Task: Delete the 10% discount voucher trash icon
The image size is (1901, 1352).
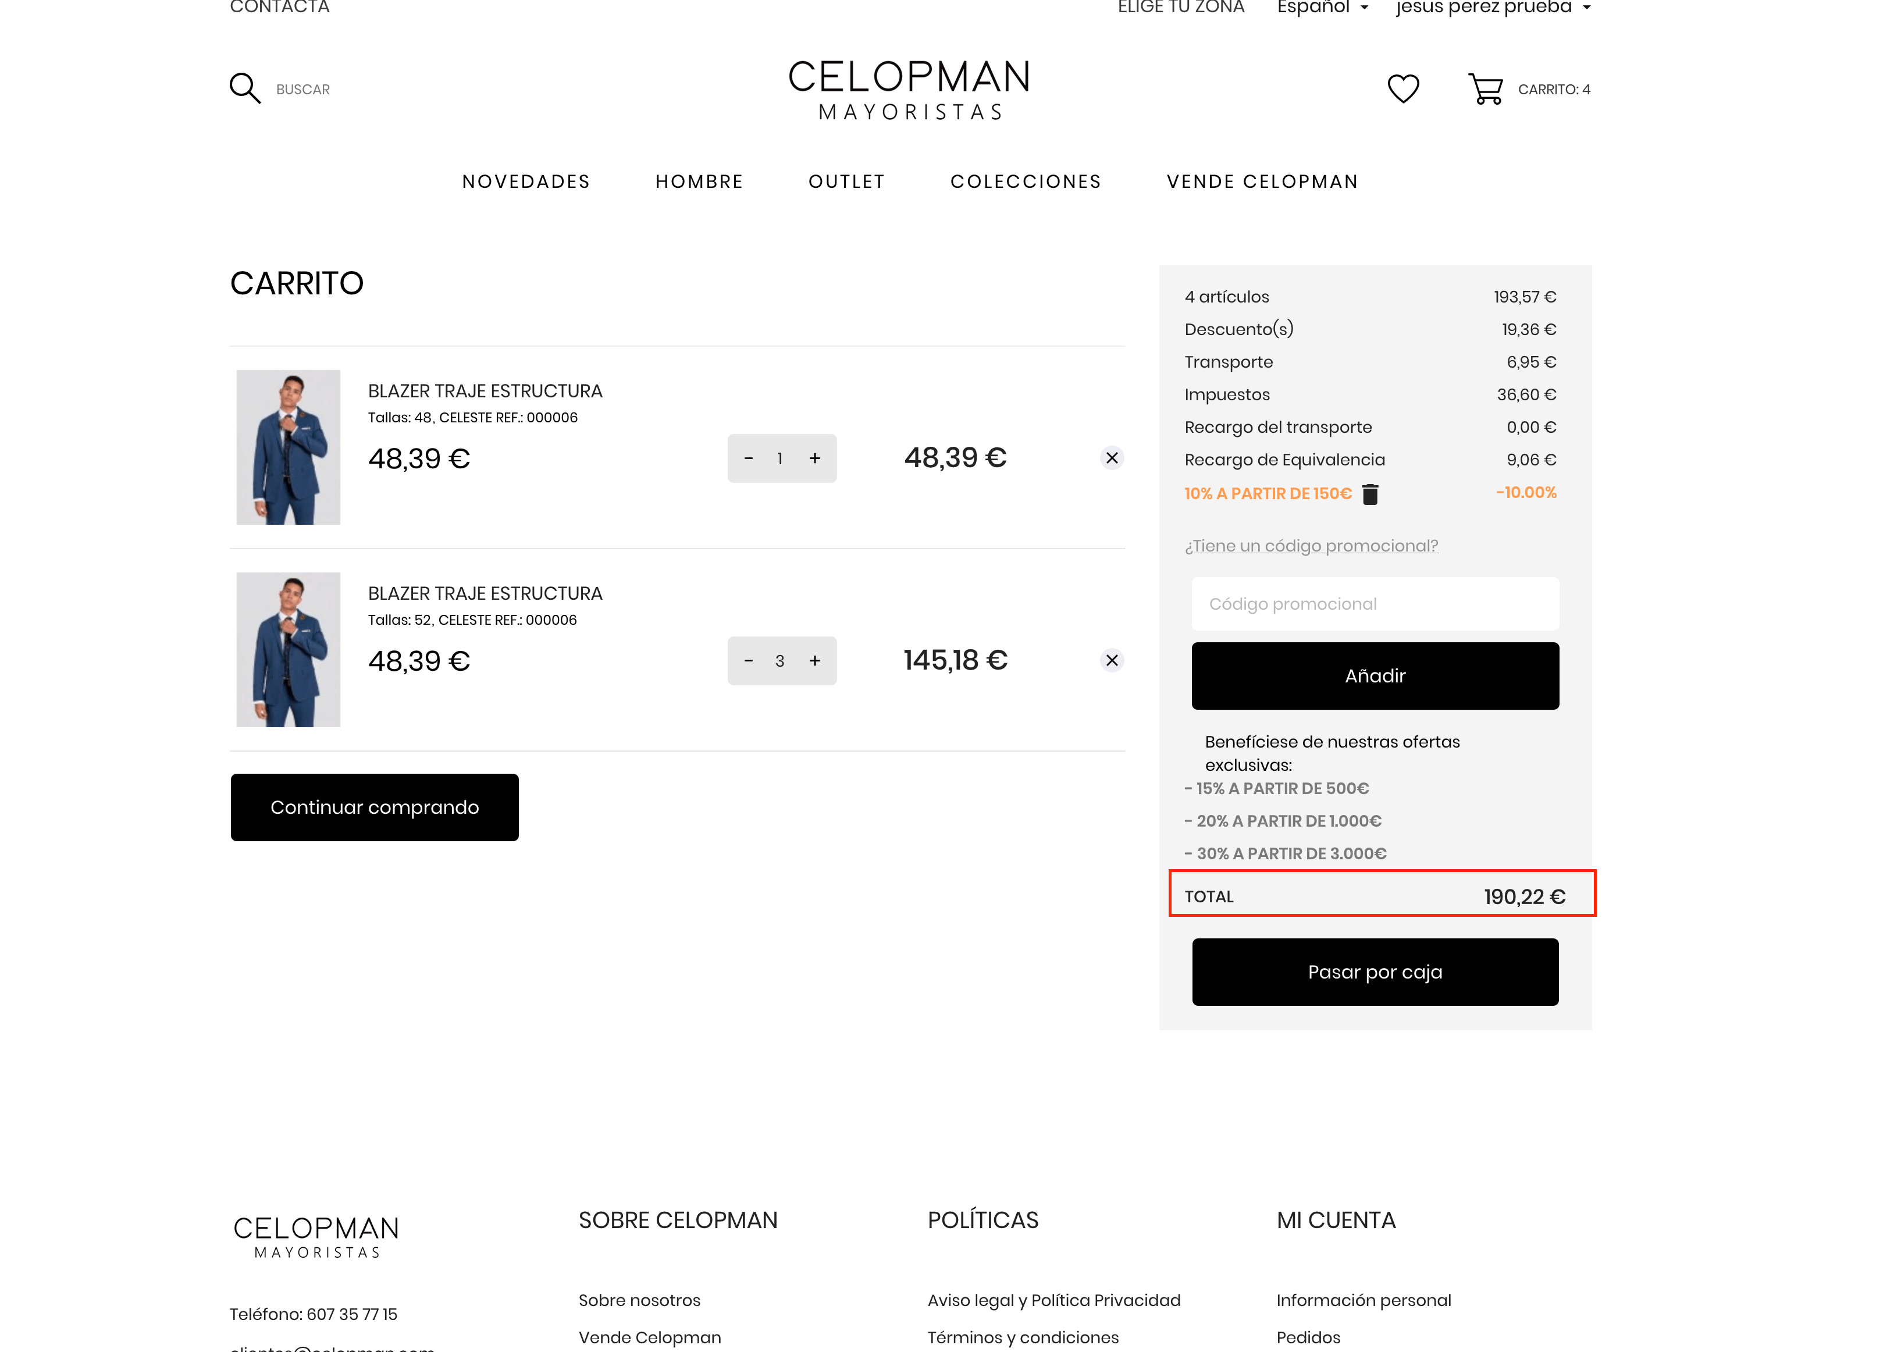Action: (1369, 494)
